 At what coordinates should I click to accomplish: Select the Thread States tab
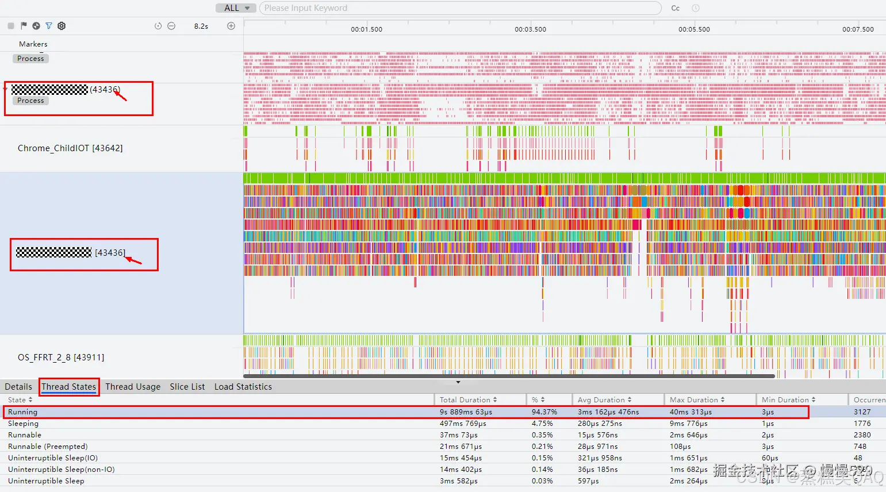point(69,387)
